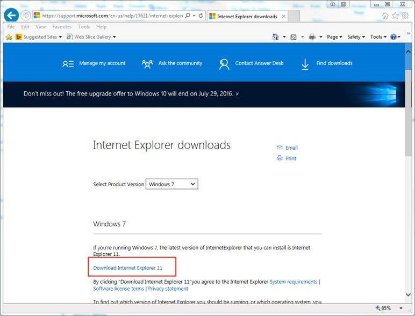
Task: Open the Page dropdown menu
Action: (x=334, y=37)
